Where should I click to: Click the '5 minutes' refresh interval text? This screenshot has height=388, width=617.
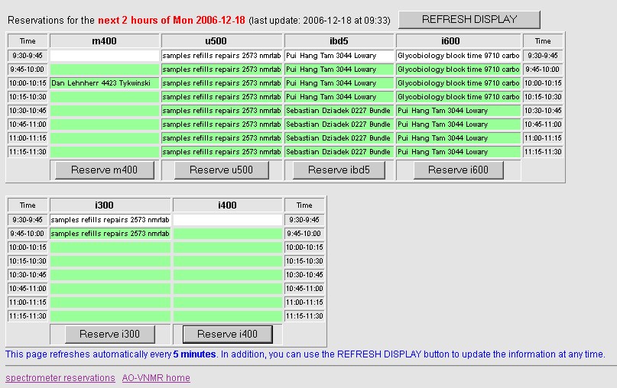coord(194,354)
